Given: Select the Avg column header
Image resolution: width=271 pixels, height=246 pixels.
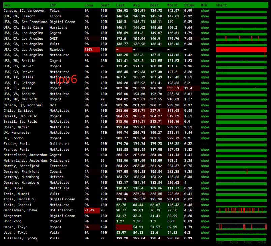Looking at the screenshot, I should 137,5.
